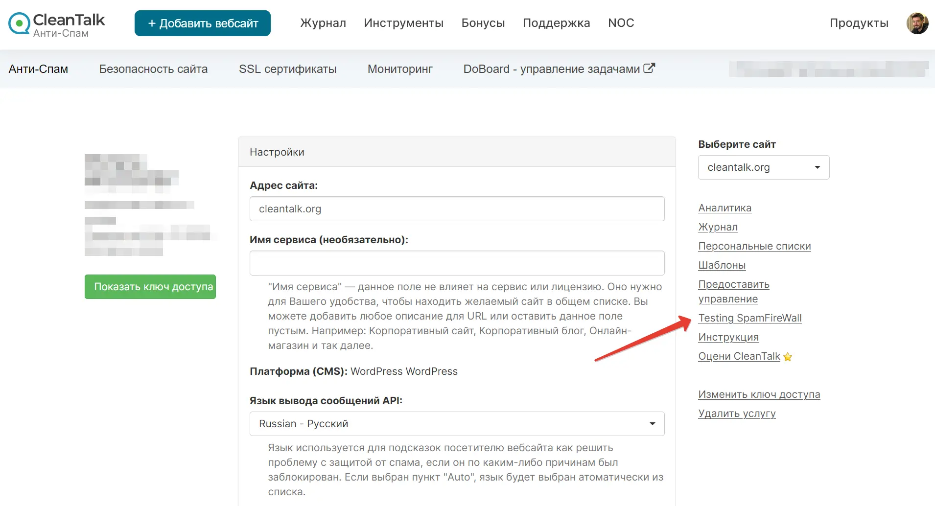This screenshot has width=935, height=506.
Task: Expand the Выберите сайт dropdown
Action: [764, 167]
